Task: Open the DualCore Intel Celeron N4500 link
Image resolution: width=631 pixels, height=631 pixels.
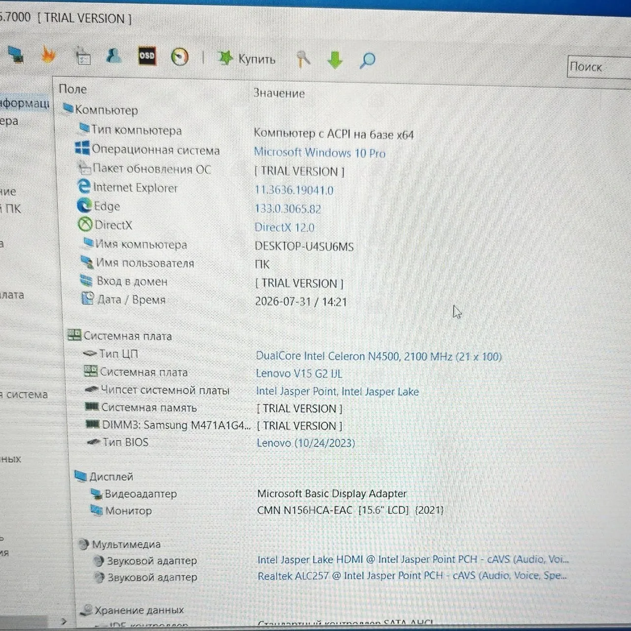Action: (x=379, y=356)
